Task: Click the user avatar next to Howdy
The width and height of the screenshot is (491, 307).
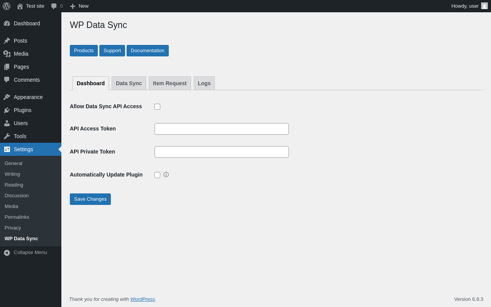Action: point(484,6)
